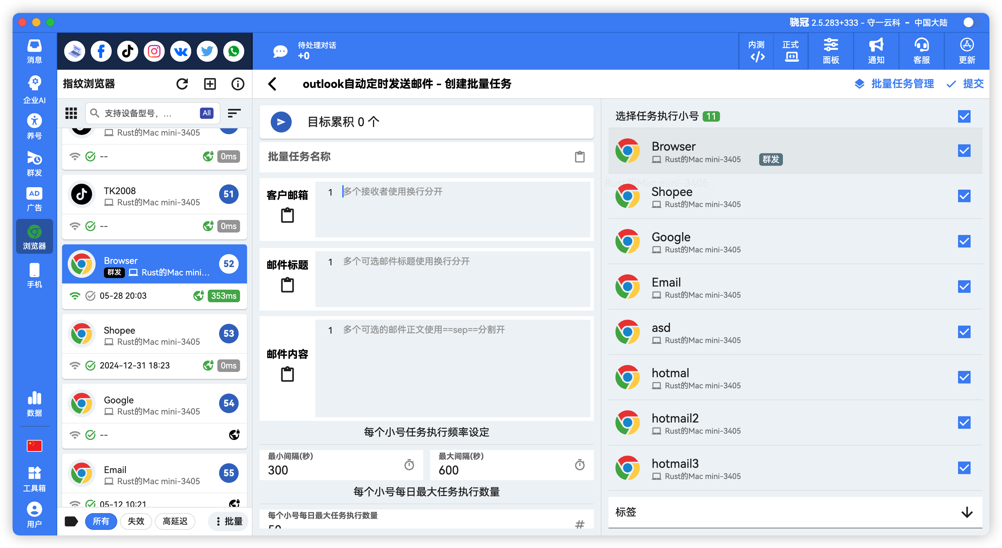Open the 养号 sidebar section
The image size is (1002, 548).
[x=34, y=126]
